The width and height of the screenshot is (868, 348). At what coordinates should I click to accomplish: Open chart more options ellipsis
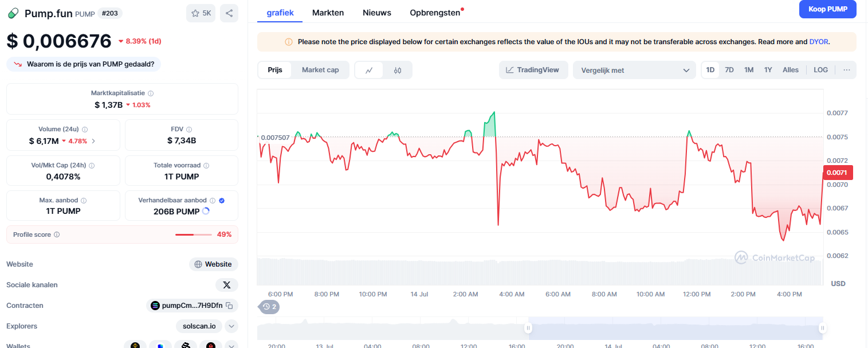[846, 70]
